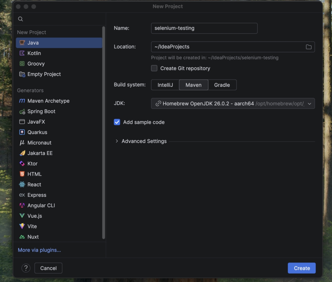
Task: Choose the Spring Boot icon
Action: (x=22, y=112)
